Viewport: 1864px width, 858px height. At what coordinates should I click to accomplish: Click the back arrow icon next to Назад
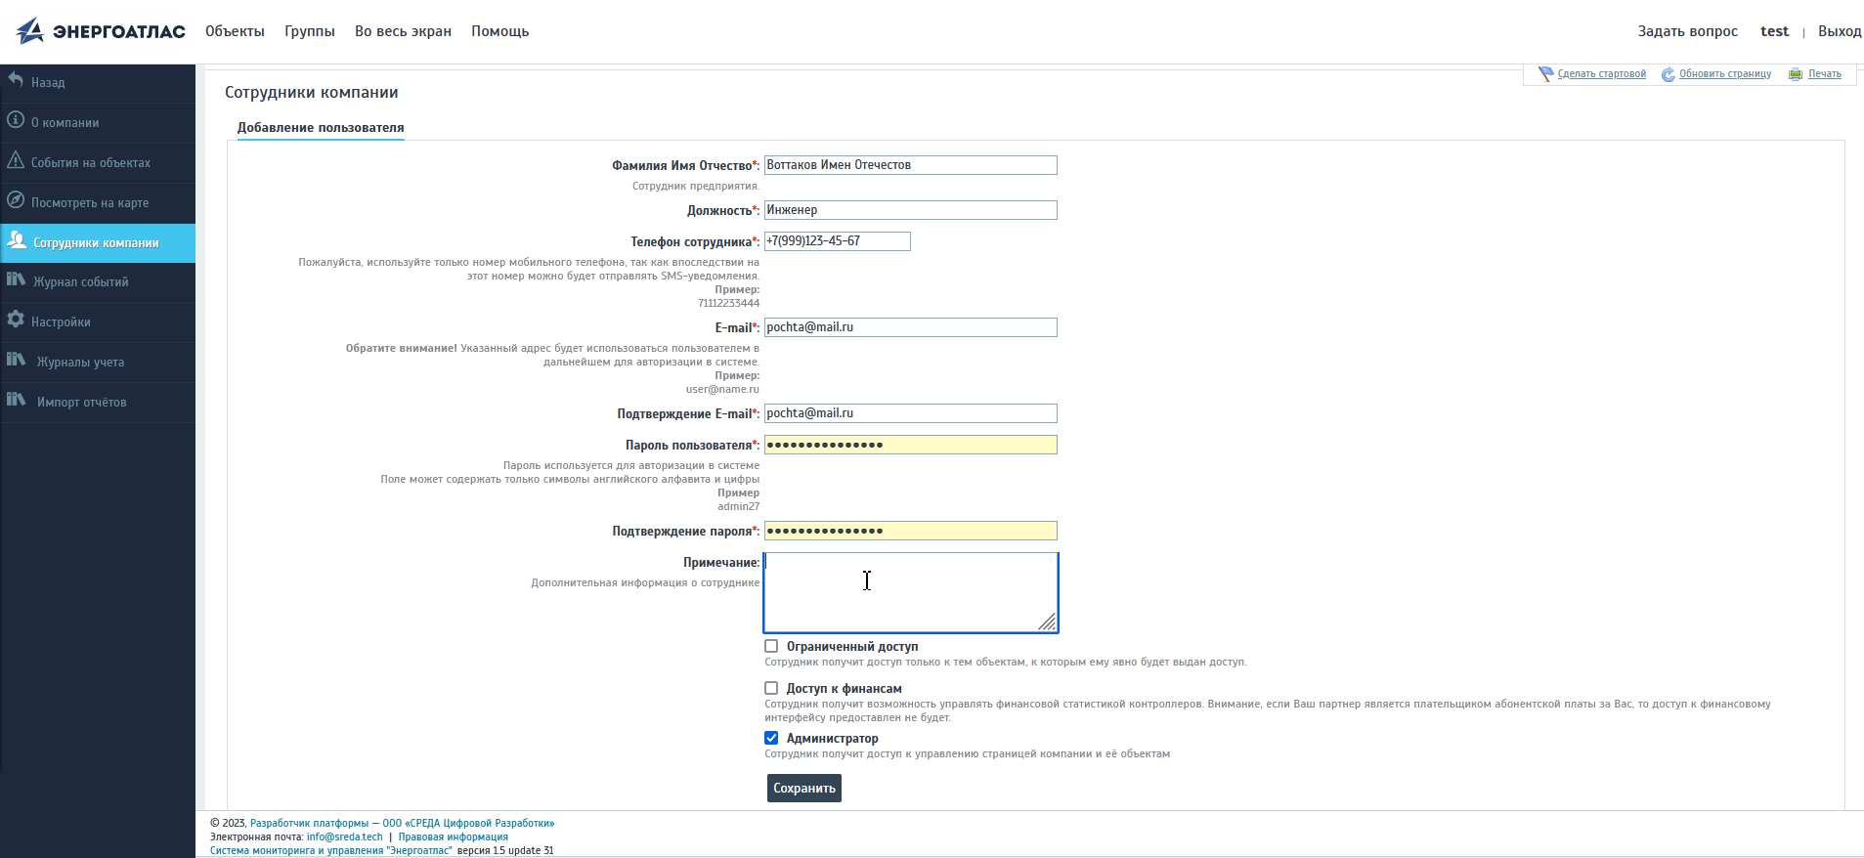tap(16, 80)
